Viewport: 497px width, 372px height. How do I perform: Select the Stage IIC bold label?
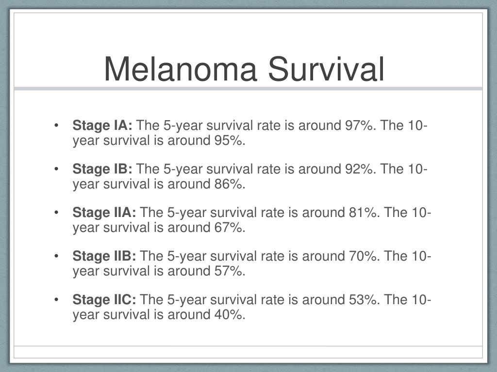(x=104, y=299)
